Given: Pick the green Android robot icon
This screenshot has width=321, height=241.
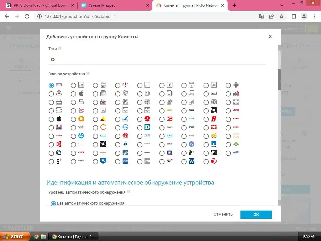Looking at the screenshot, I should 236,85.
